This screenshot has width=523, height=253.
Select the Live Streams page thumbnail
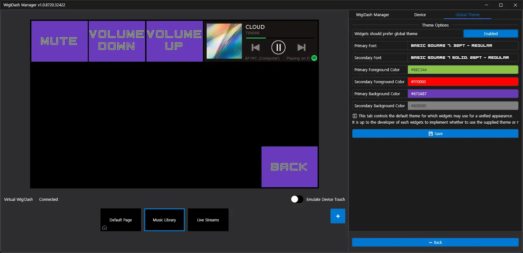208,220
